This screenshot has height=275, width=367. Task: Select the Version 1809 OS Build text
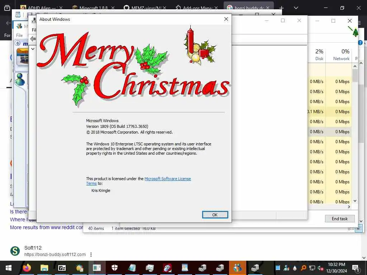[x=117, y=126]
